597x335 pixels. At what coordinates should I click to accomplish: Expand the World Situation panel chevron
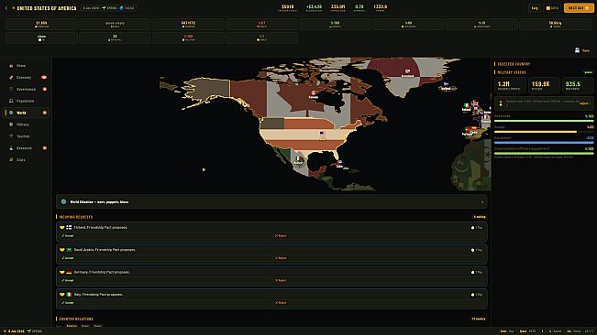click(x=482, y=202)
